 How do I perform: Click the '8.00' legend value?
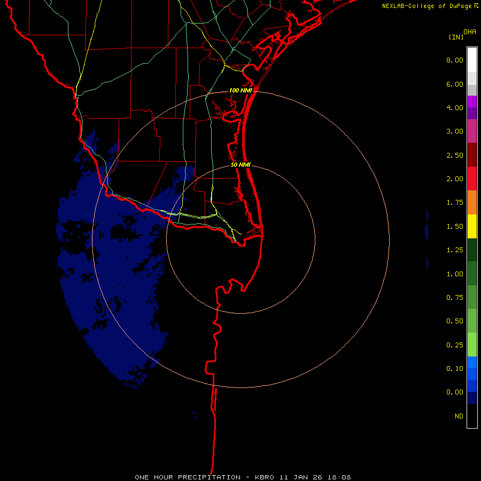coord(455,60)
